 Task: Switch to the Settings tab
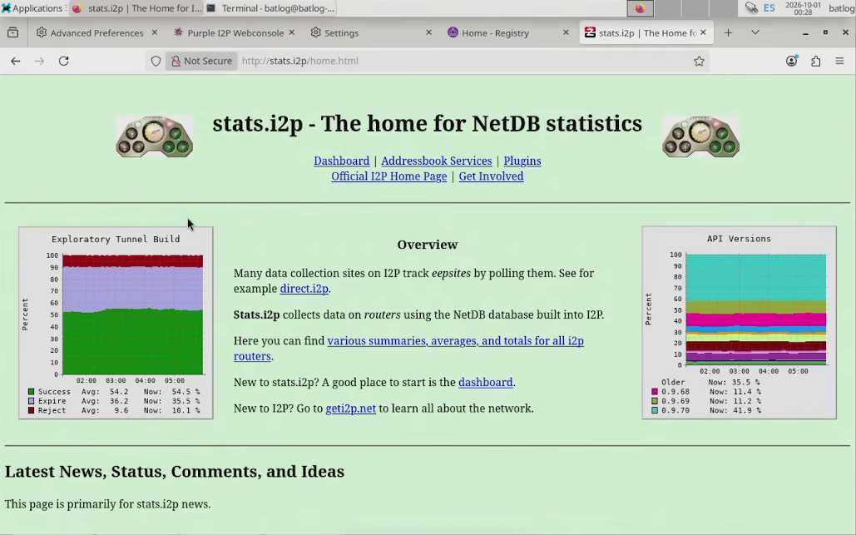371,32
